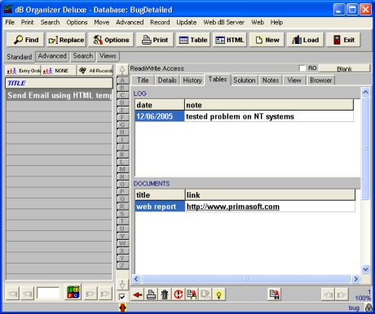The image size is (375, 314).
Task: Click the previous hand button near 100%
Action: tap(328, 294)
